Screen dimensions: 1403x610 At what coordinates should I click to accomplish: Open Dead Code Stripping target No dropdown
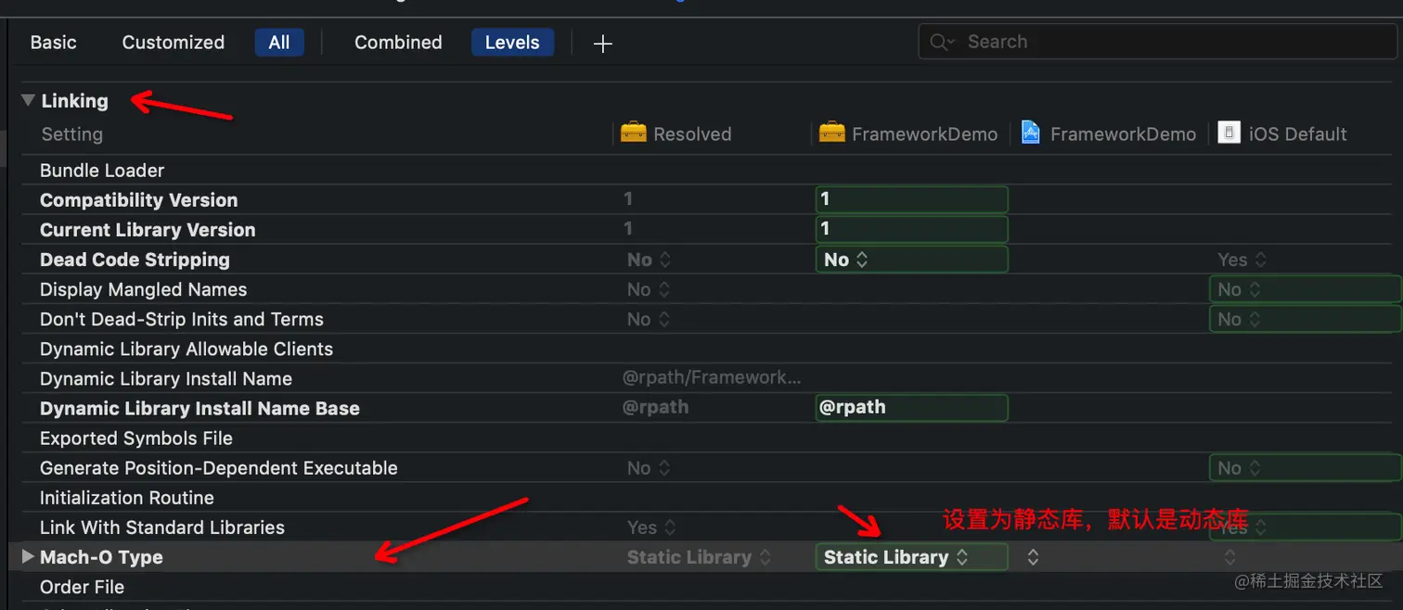click(911, 260)
